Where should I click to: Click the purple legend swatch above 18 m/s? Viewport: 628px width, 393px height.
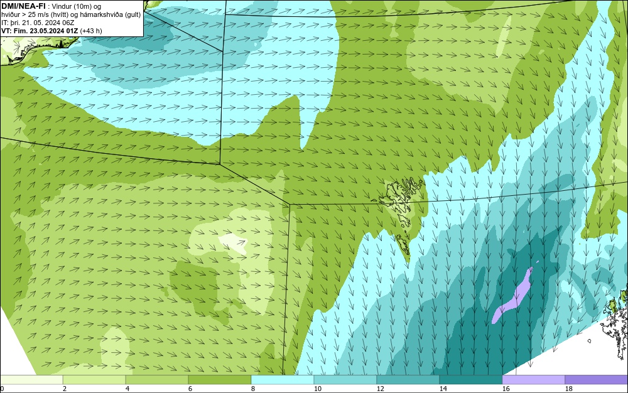(597, 380)
